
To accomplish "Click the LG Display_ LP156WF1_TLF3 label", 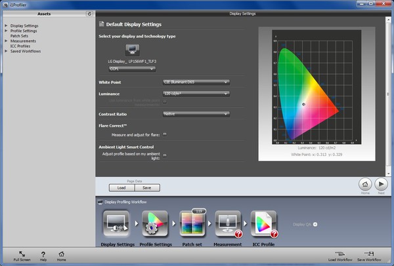I will click(x=132, y=62).
